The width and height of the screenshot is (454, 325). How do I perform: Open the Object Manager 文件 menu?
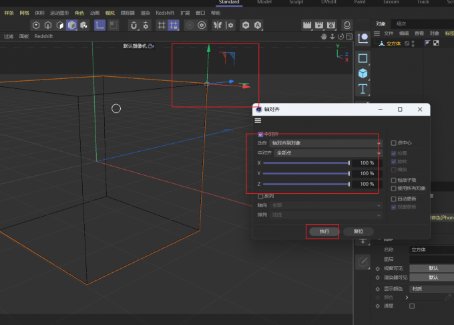pos(389,33)
